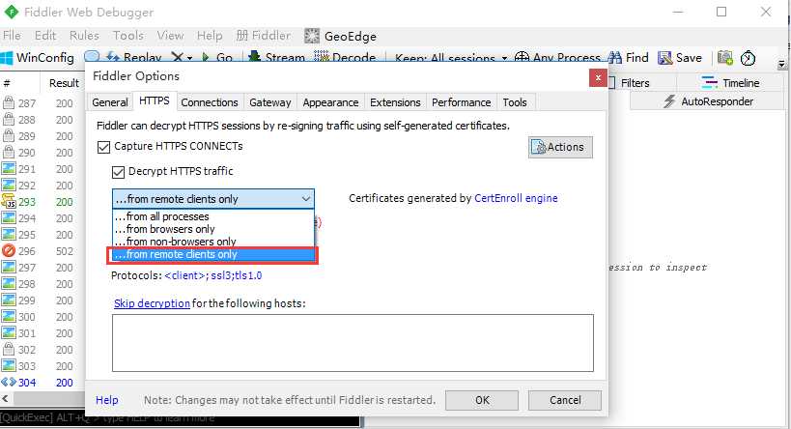Switch to the Connections options tab

pyautogui.click(x=210, y=102)
